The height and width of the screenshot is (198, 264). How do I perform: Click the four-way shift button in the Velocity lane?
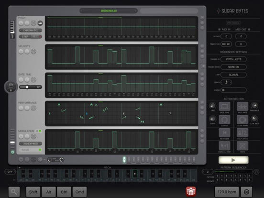33,51
